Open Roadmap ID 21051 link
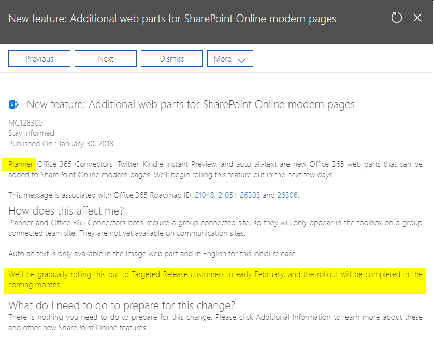Screen dimensions: 434x337 coord(227,195)
